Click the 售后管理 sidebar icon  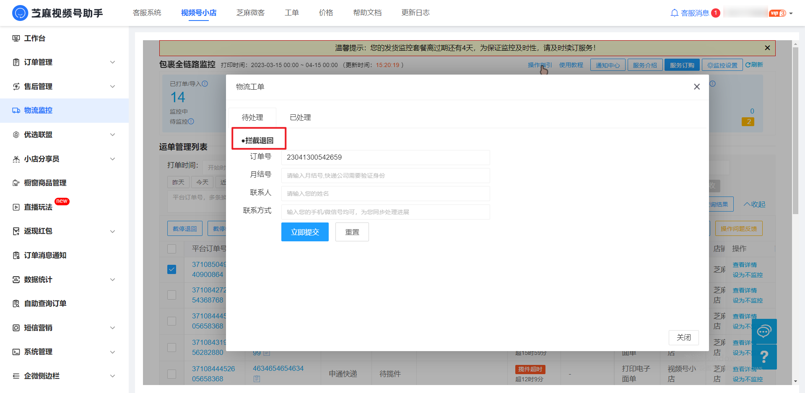click(16, 86)
